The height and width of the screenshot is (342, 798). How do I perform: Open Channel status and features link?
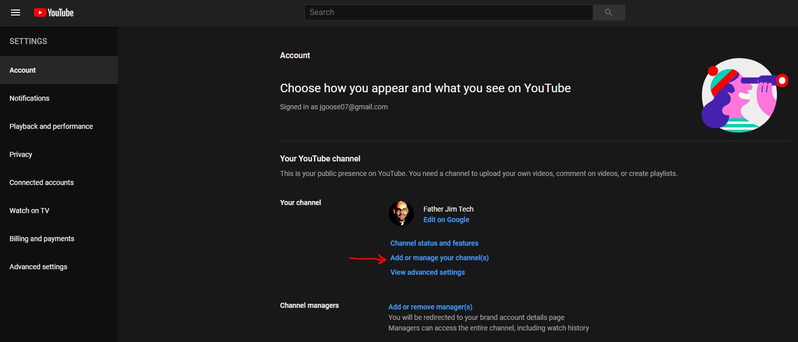434,243
